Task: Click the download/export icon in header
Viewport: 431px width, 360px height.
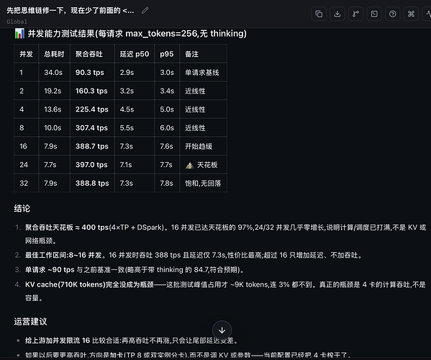Action: point(337,14)
